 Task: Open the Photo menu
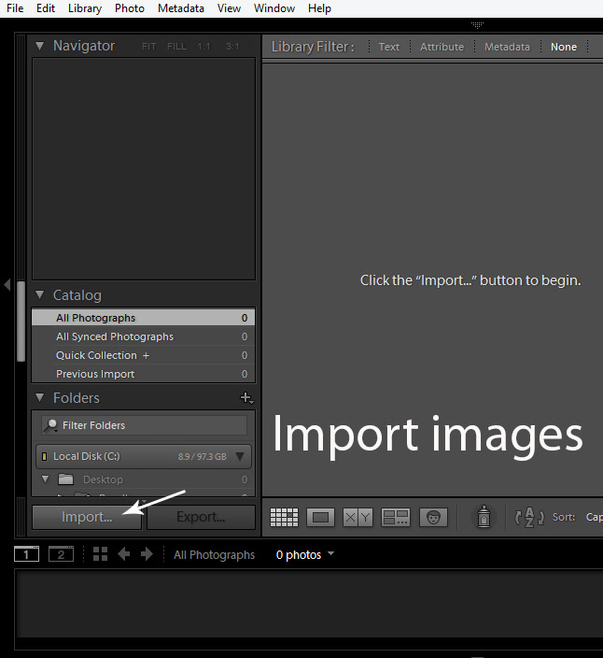point(130,8)
